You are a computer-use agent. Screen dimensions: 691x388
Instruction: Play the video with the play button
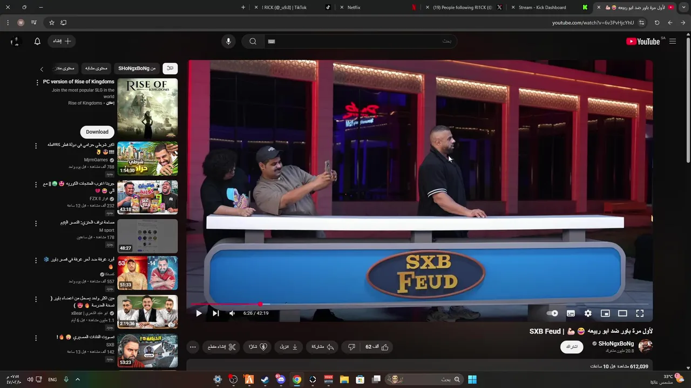(199, 313)
